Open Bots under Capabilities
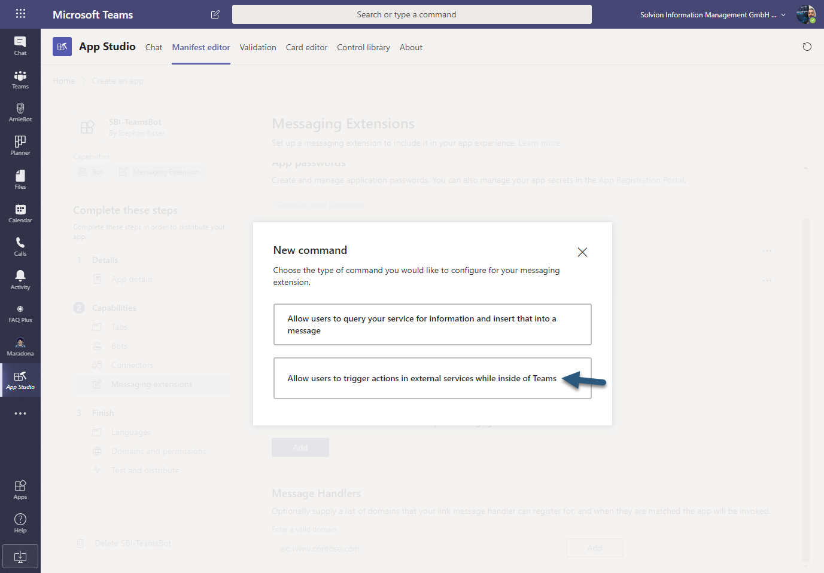The width and height of the screenshot is (824, 573). click(119, 346)
